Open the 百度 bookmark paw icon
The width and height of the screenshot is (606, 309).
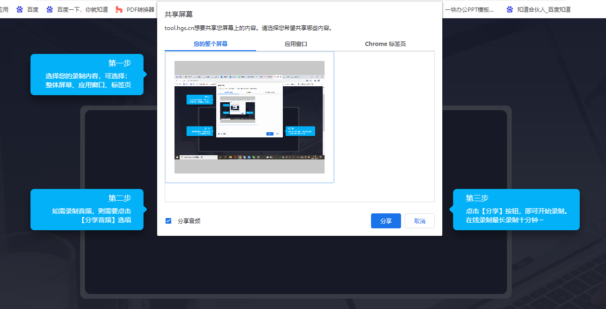coord(20,9)
